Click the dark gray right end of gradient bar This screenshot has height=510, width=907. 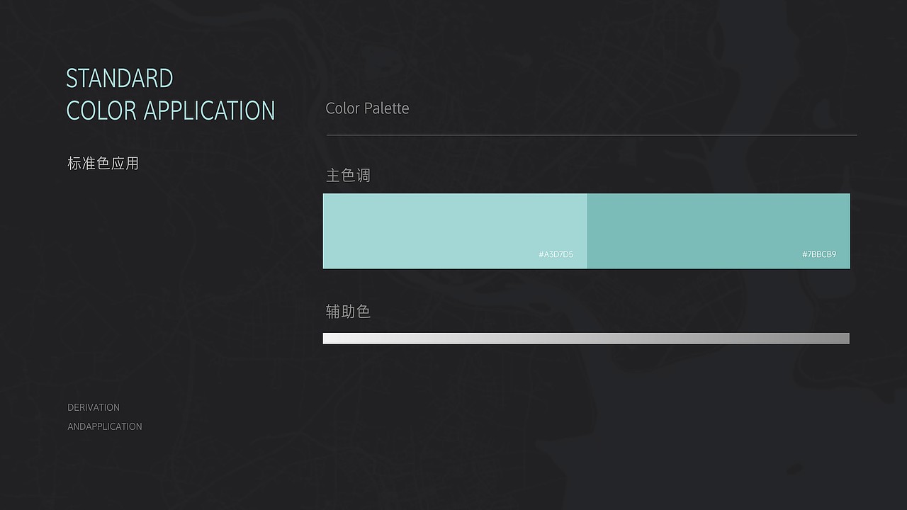[843, 339]
